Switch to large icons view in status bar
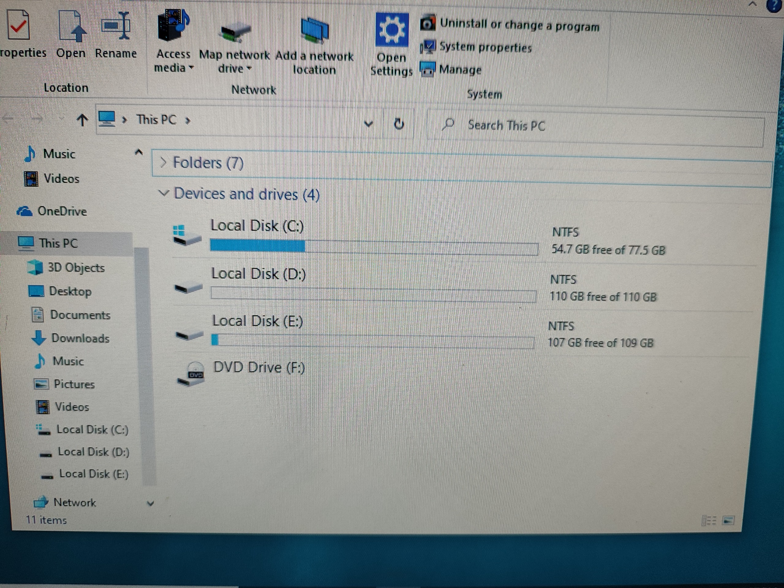The image size is (784, 588). click(728, 521)
